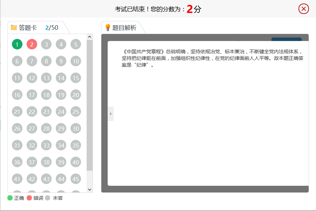Image resolution: width=316 pixels, height=211 pixels.
Task: Open question 14
Action: (61, 78)
